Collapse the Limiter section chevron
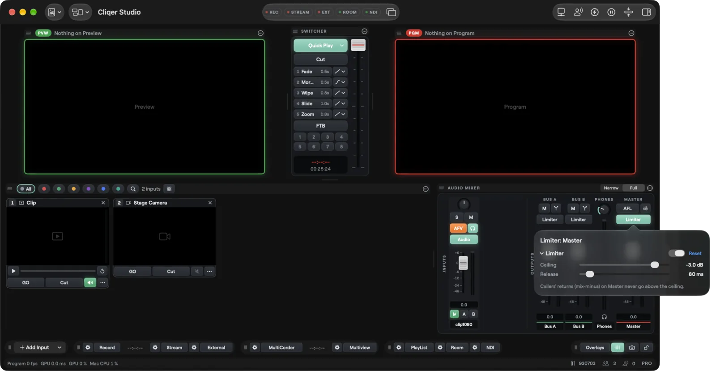This screenshot has width=716, height=371. (541, 254)
